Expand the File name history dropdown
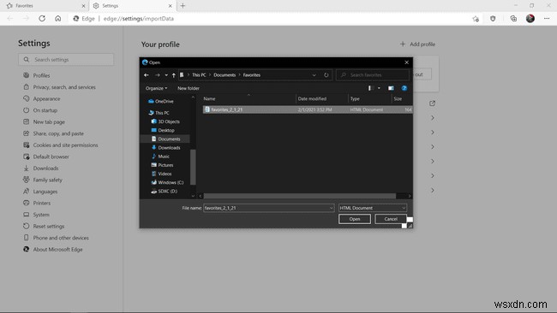 click(331, 208)
